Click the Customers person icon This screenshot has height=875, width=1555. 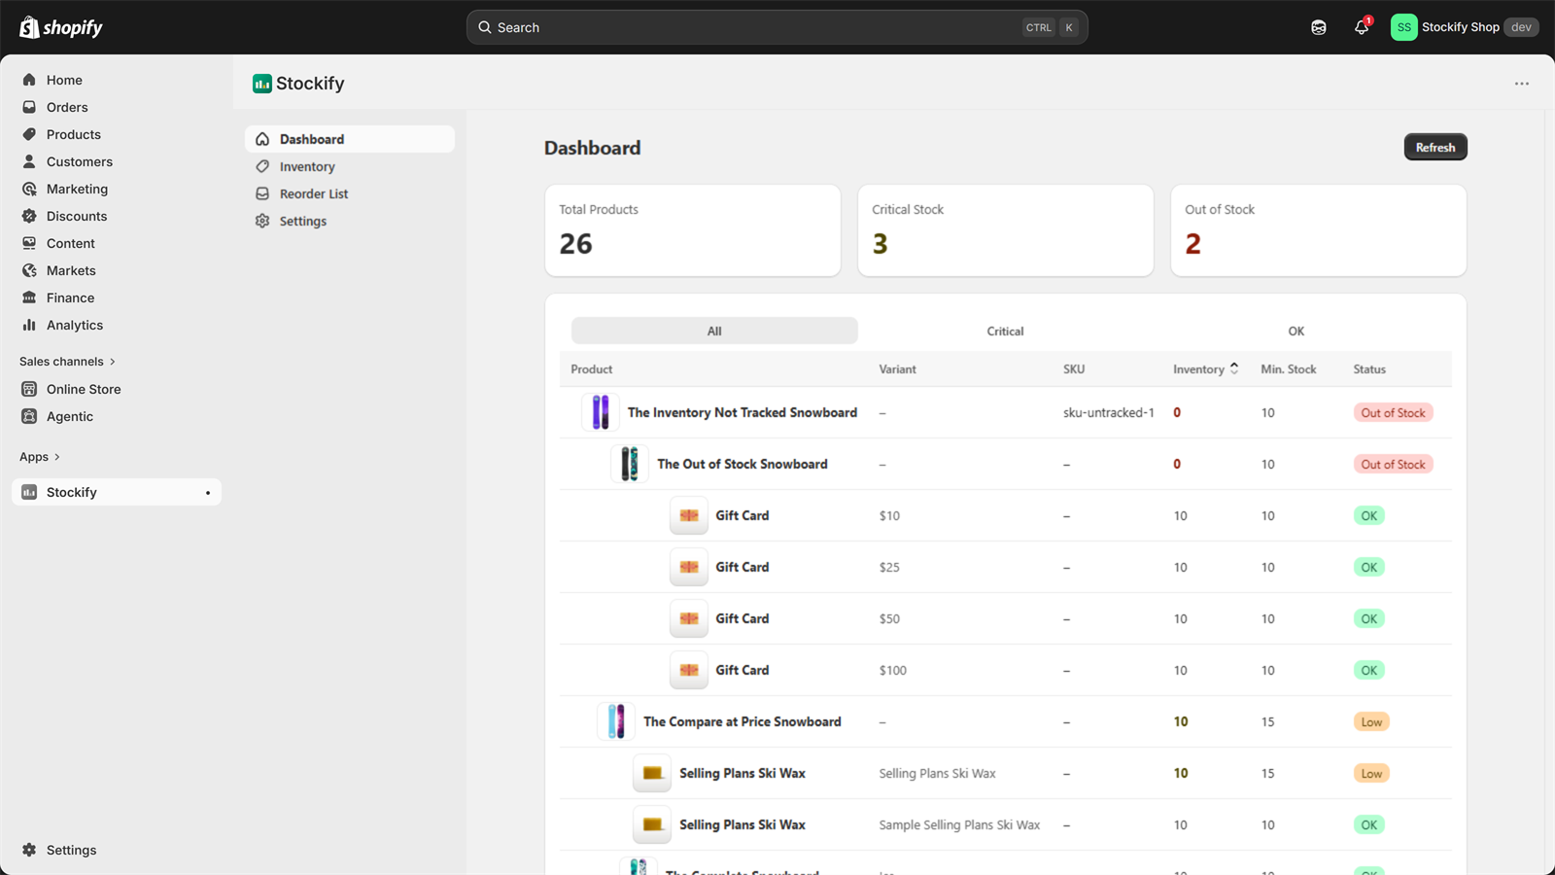pyautogui.click(x=29, y=161)
